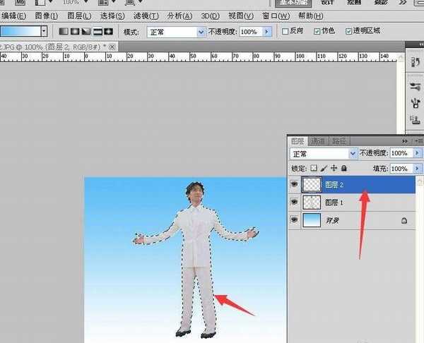Click the lock all padlock icon
The height and width of the screenshot is (343, 424).
[x=343, y=169]
